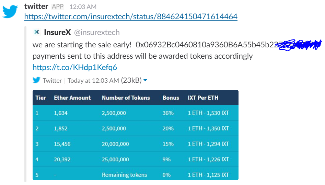The image size is (325, 185).
Task: Click the InsureX author name
Action: click(x=57, y=32)
